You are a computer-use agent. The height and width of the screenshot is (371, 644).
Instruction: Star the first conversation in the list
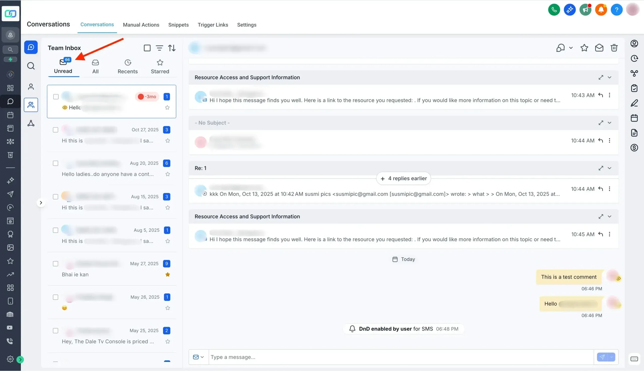(167, 108)
